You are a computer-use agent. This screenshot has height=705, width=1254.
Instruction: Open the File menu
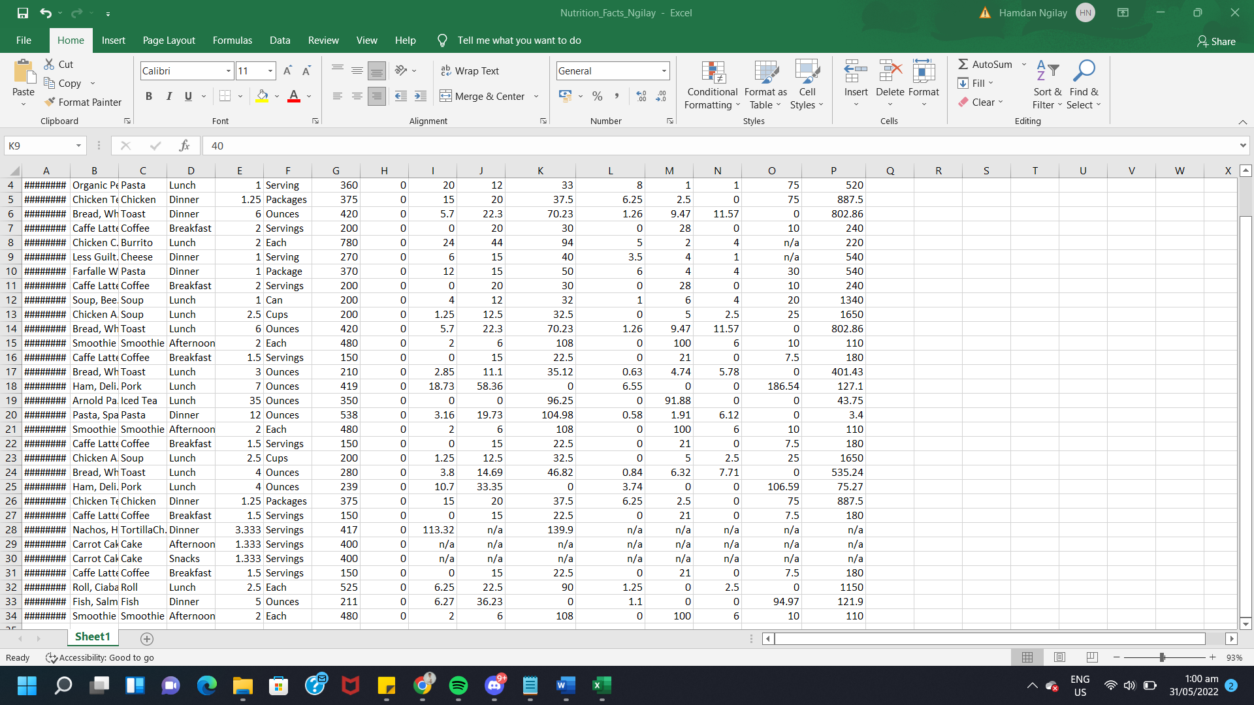coord(24,40)
